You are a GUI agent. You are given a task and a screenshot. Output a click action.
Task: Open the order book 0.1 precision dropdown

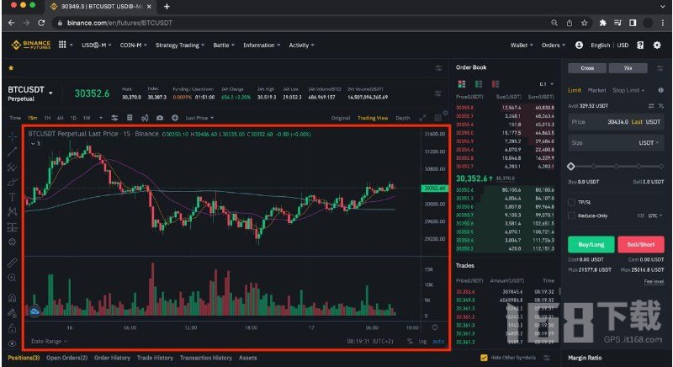(x=546, y=84)
